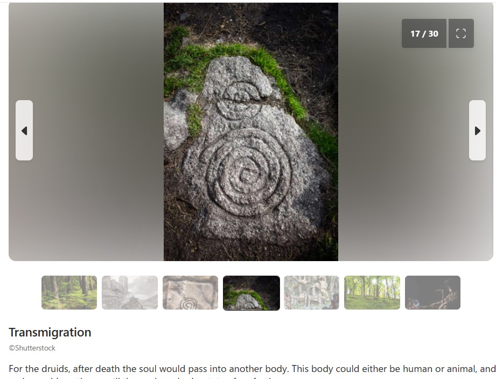Click the Transmigration heading
Screen dimensions: 496x379
click(50, 333)
